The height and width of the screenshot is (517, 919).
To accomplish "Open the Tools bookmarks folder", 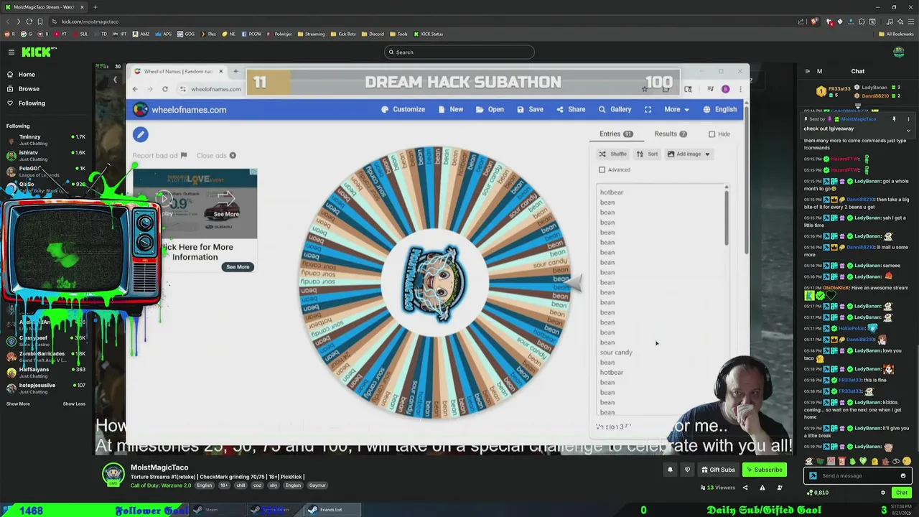I will [398, 34].
